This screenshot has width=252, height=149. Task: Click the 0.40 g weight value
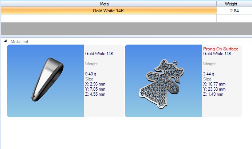click(91, 74)
